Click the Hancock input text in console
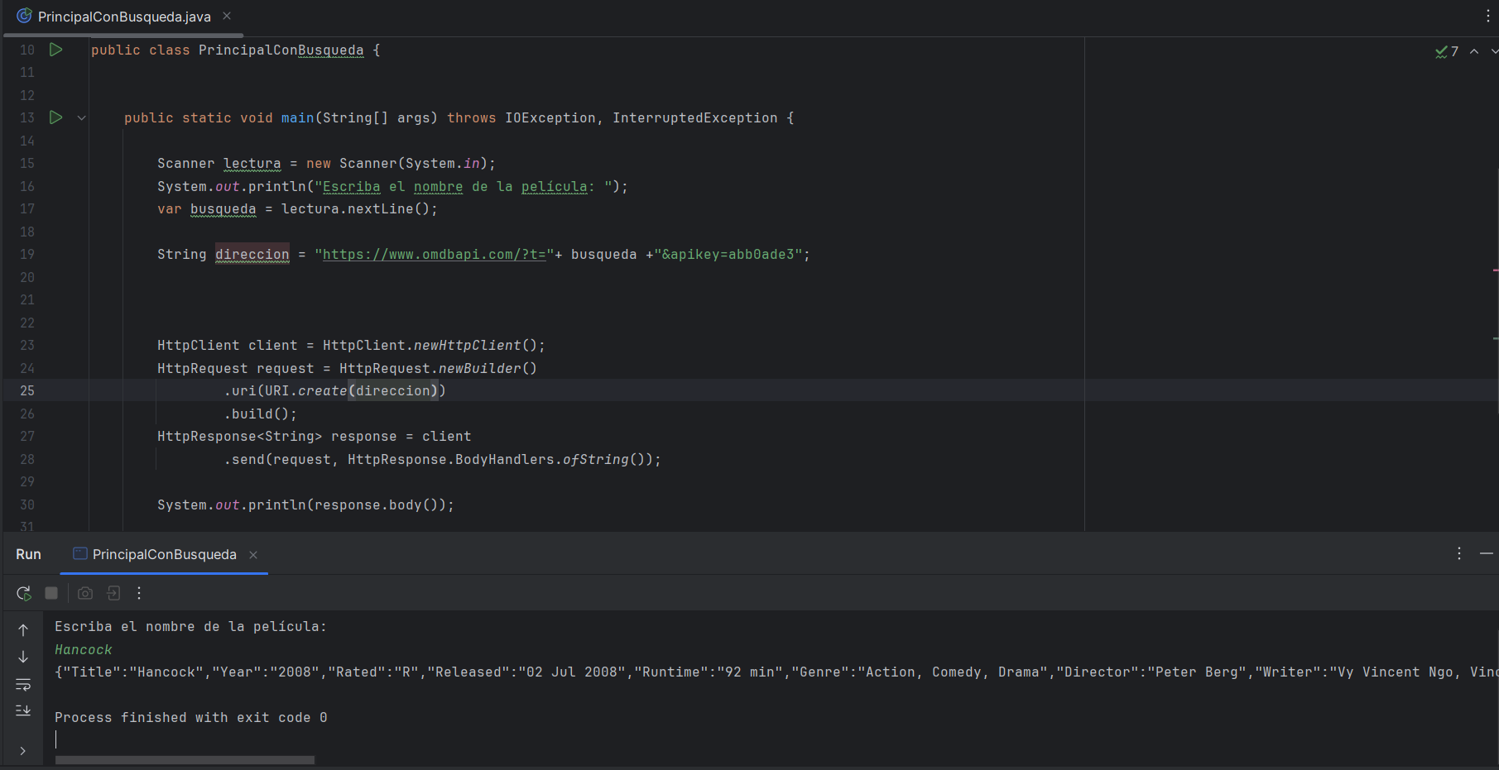Viewport: 1499px width, 770px height. tap(84, 650)
